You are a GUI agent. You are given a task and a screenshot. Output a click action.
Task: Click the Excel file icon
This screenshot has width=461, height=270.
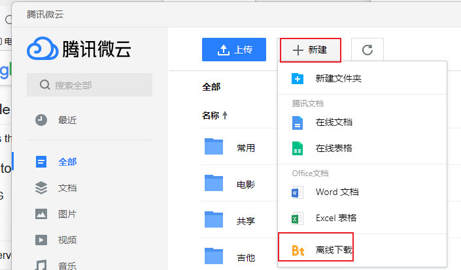click(x=298, y=218)
